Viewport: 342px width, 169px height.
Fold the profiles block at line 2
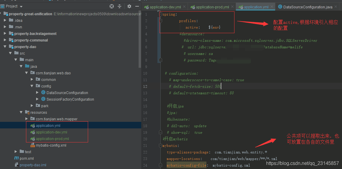[x=161, y=21]
